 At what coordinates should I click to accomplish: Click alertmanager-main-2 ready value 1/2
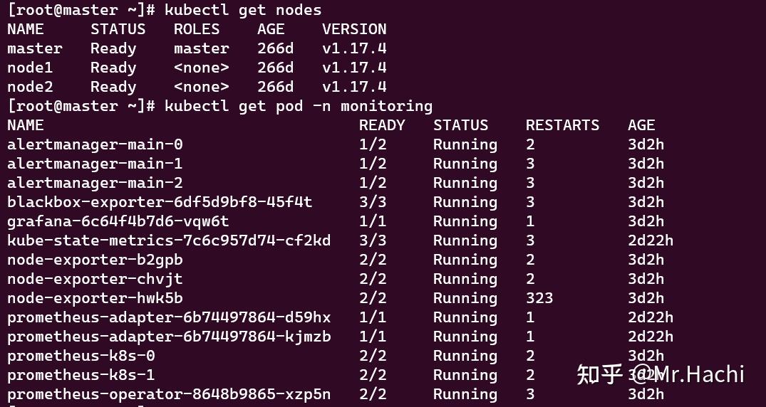tap(373, 183)
